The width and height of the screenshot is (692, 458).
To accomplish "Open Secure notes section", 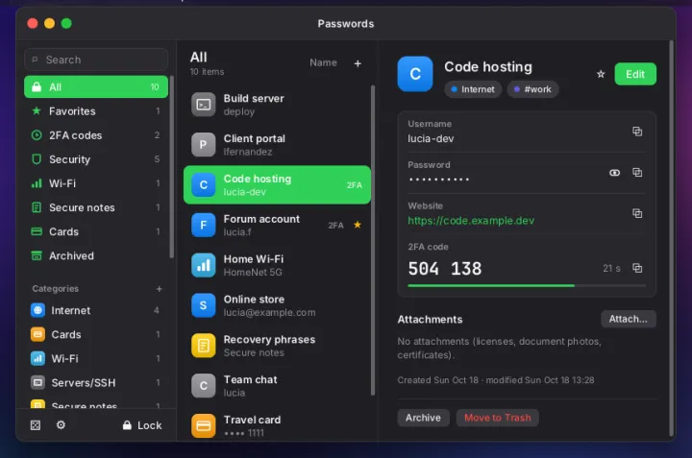I will coord(96,207).
